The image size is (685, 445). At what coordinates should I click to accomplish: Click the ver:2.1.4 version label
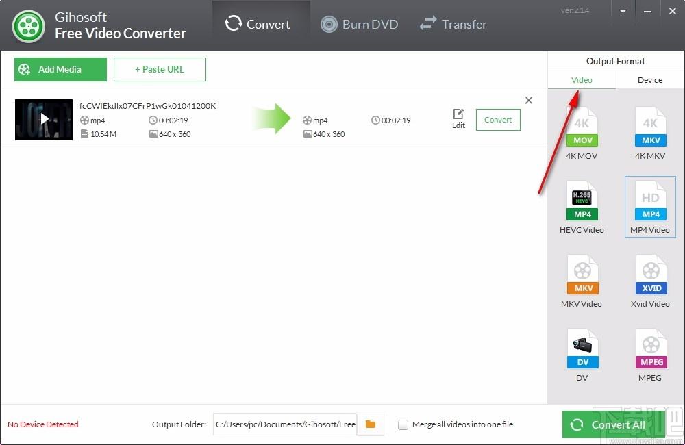(575, 10)
